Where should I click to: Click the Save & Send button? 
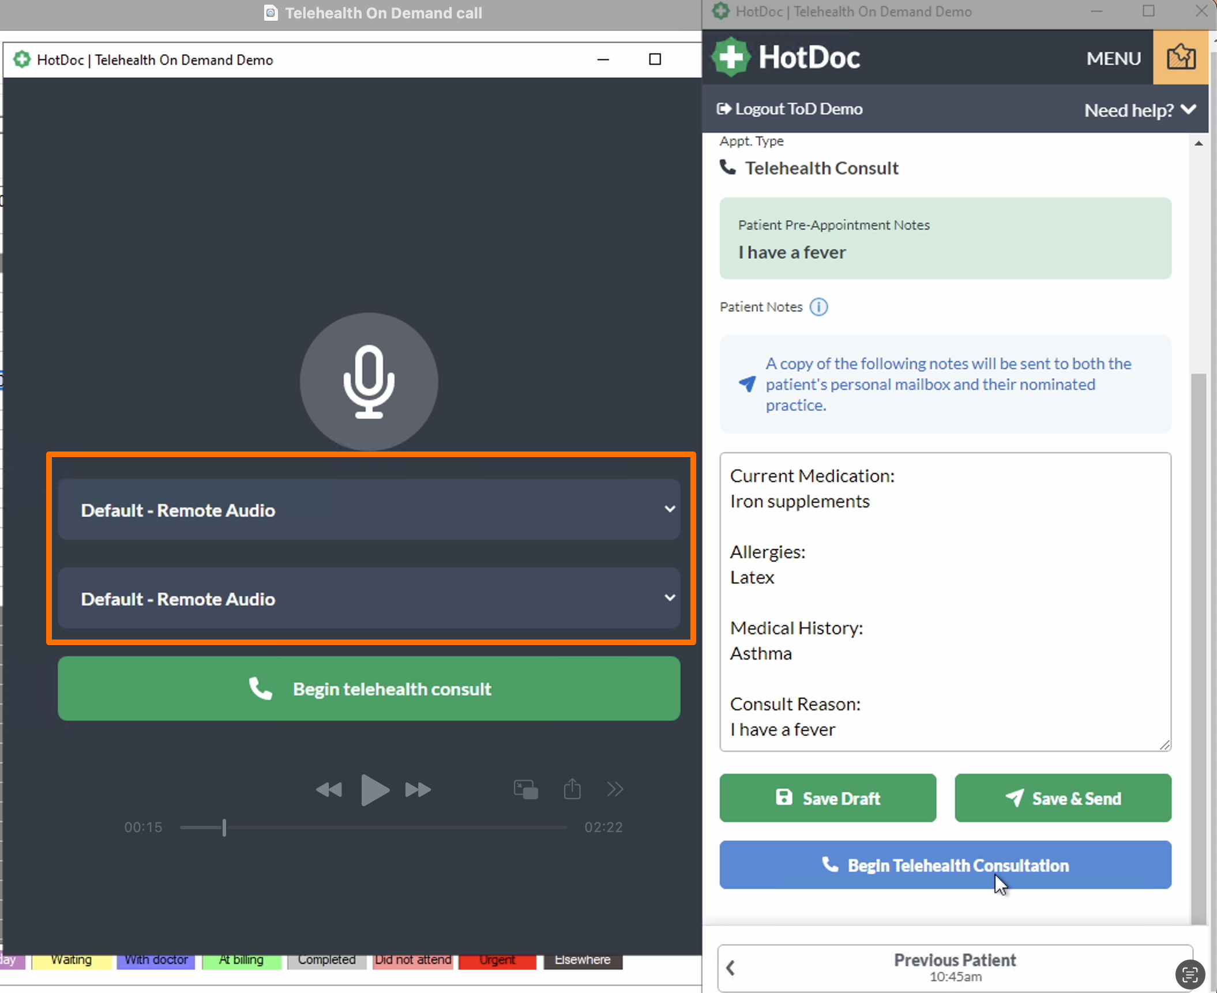click(x=1063, y=798)
